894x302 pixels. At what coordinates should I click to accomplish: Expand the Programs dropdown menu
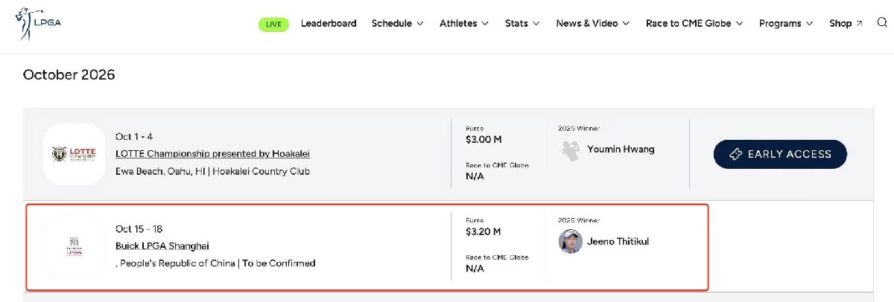[x=786, y=24]
